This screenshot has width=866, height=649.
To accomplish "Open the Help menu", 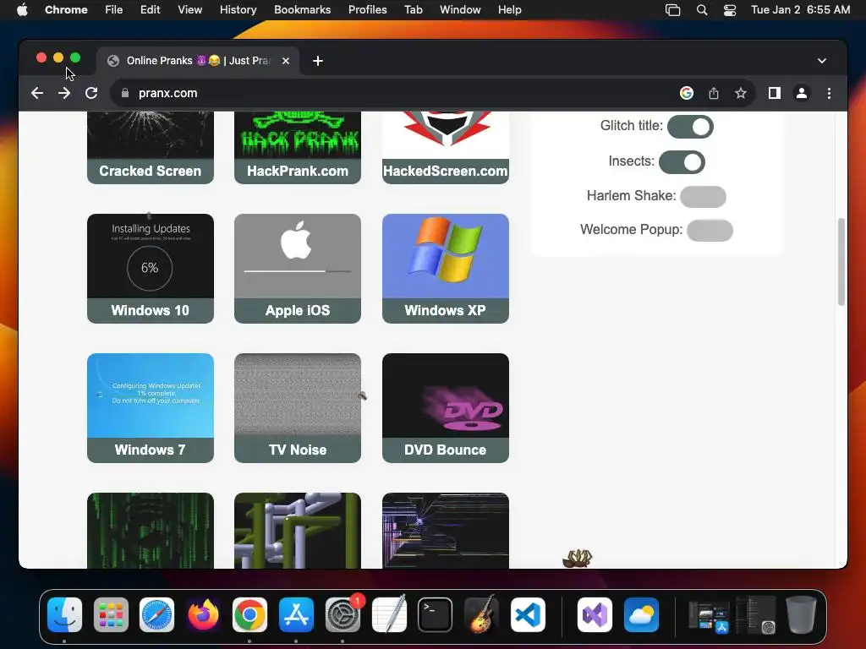I will [509, 10].
